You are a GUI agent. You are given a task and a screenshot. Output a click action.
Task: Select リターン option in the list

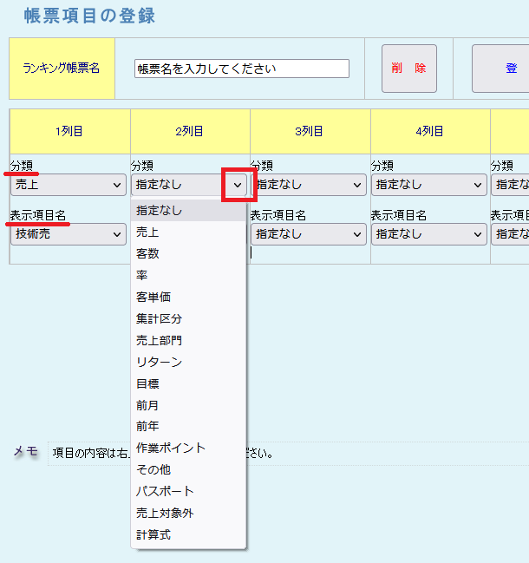tap(159, 363)
